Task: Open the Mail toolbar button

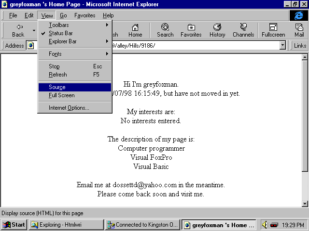Action: [299, 30]
